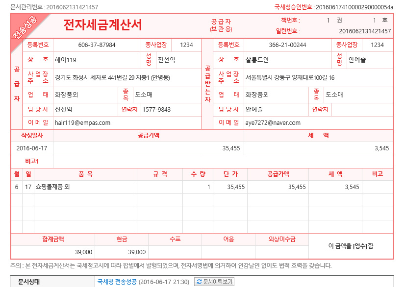Image resolution: width=405 pixels, height=287 pixels.
Task: Click the item name 쇼핑몰제품 외
Action: pyautogui.click(x=52, y=187)
